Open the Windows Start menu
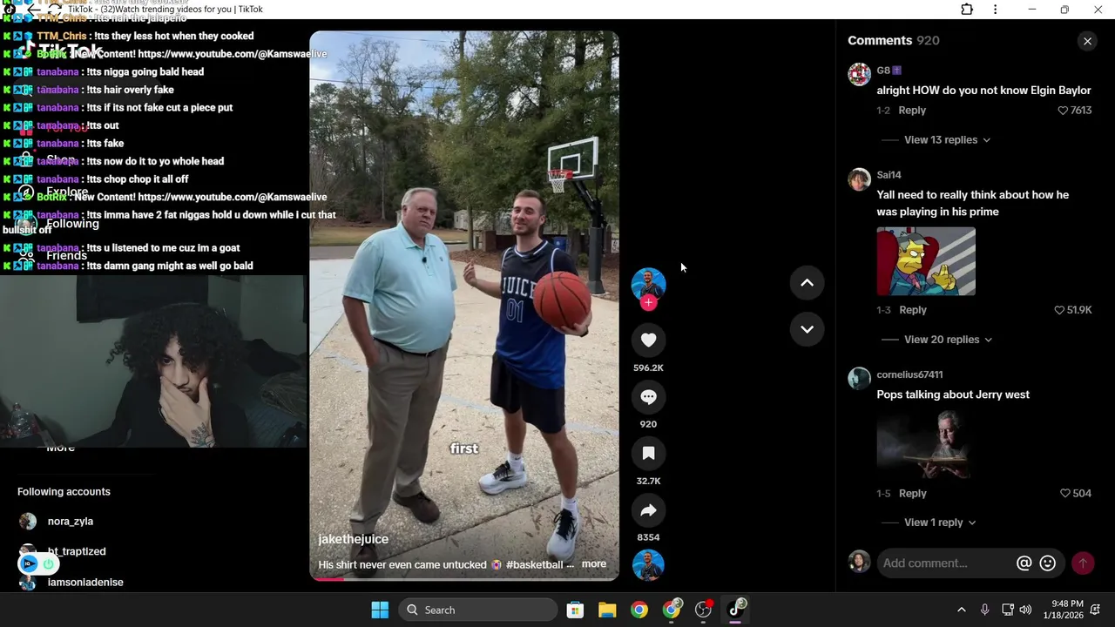 pyautogui.click(x=380, y=610)
